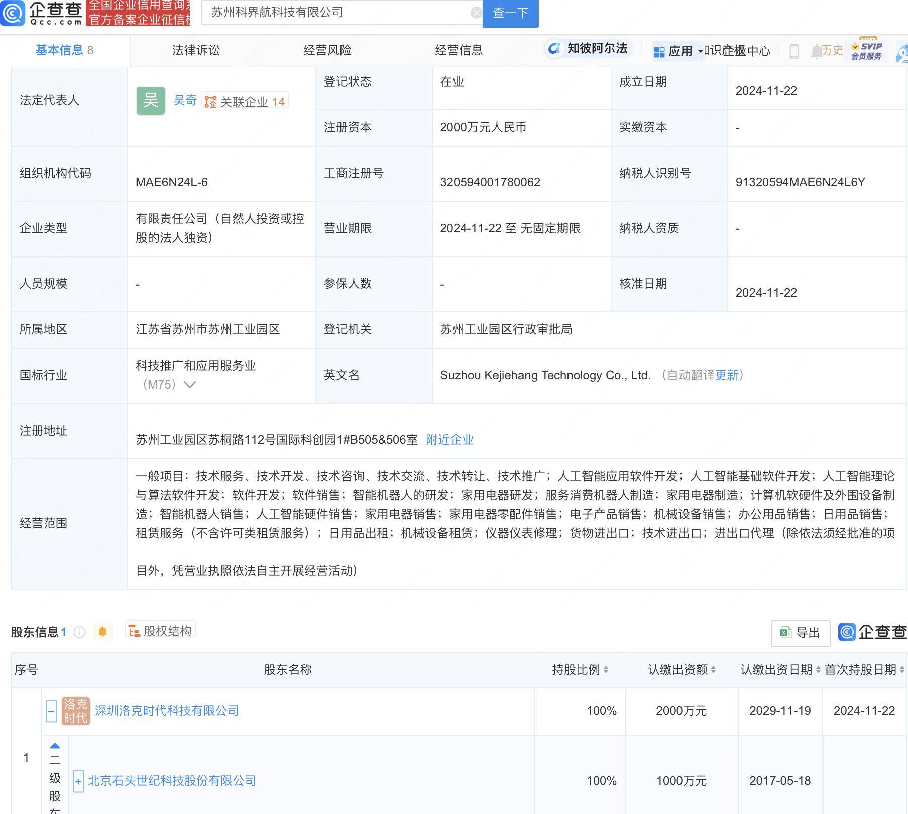The image size is (908, 814).
Task: Click the mobile phone icon in toolbar
Action: coord(794,51)
